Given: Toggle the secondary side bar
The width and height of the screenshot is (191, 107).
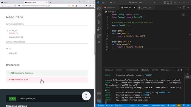Looking at the screenshot, I should pyautogui.click(x=171, y=3).
